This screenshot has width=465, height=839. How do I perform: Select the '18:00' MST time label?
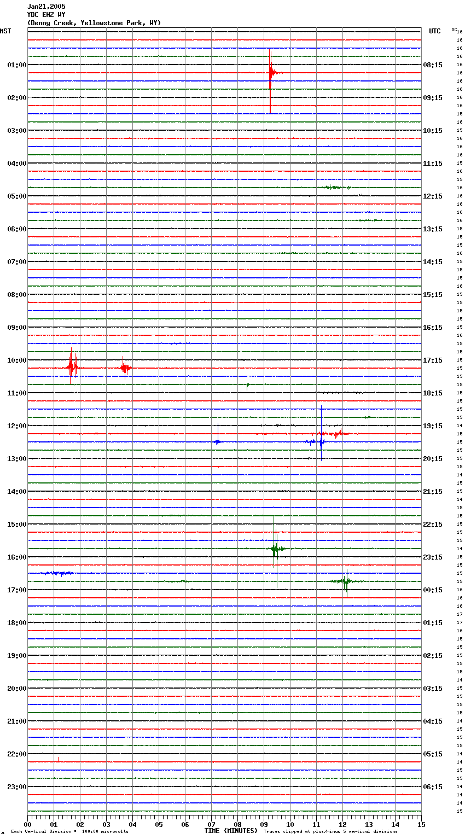tap(16, 623)
